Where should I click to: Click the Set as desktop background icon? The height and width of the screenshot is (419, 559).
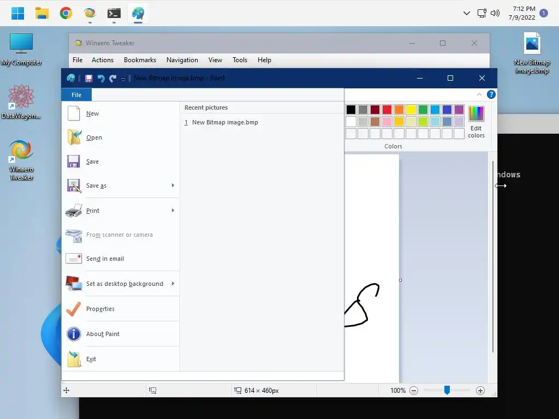(x=74, y=284)
